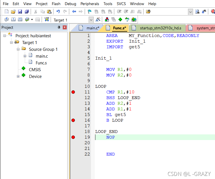Open Options for Target wand icon

[x=98, y=19]
